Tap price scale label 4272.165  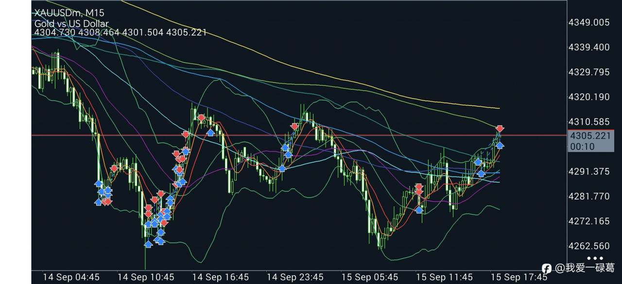[x=589, y=221]
